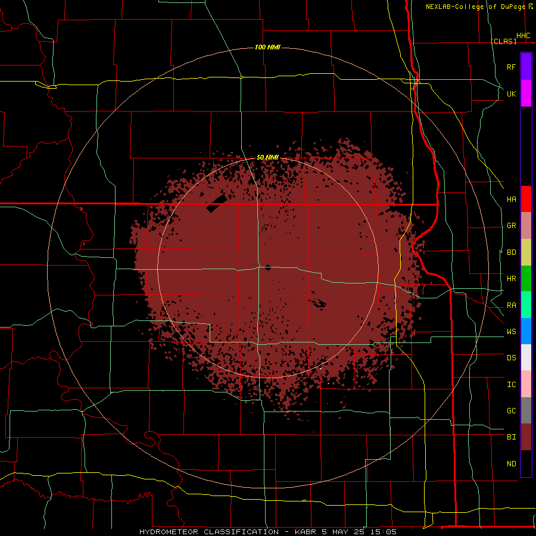The height and width of the screenshot is (536, 536).
Task: Click the dusty pink GR legend swatch
Action: 526,226
